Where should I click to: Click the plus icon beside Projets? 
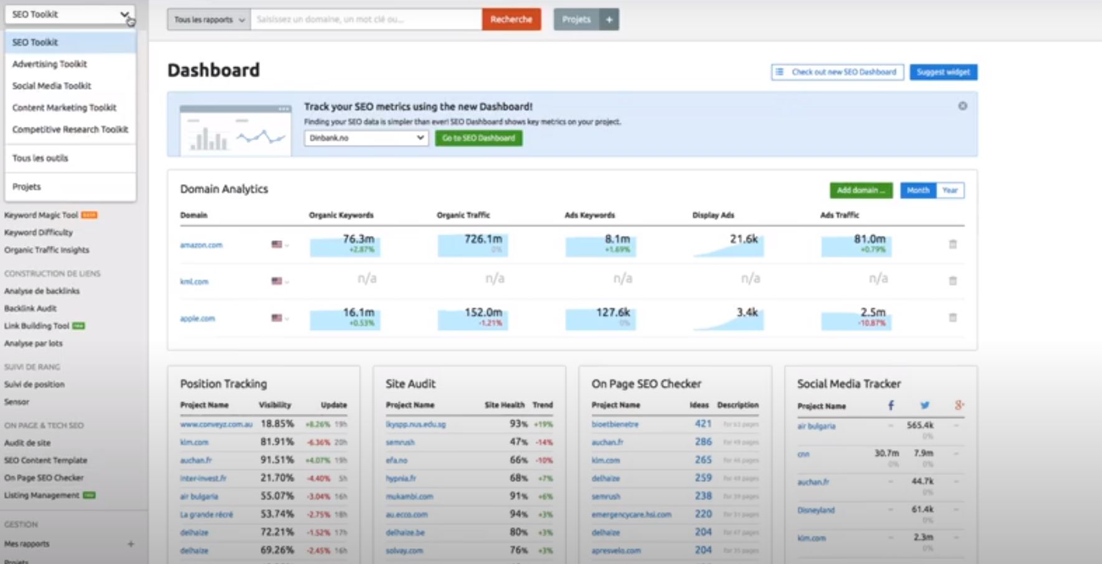pos(609,19)
